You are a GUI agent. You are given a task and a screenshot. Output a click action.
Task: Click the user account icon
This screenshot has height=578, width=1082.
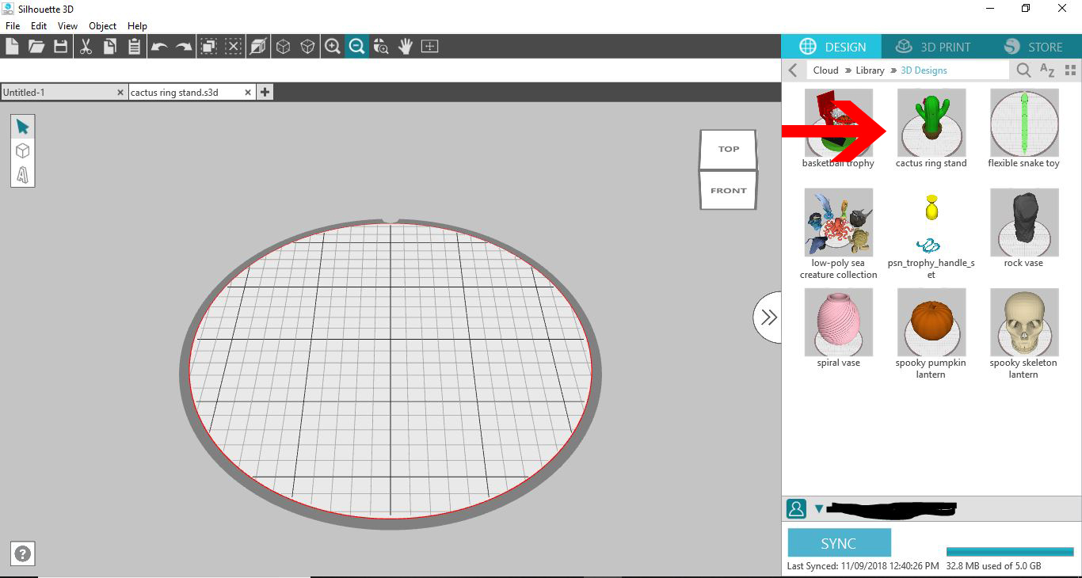pyautogui.click(x=796, y=508)
